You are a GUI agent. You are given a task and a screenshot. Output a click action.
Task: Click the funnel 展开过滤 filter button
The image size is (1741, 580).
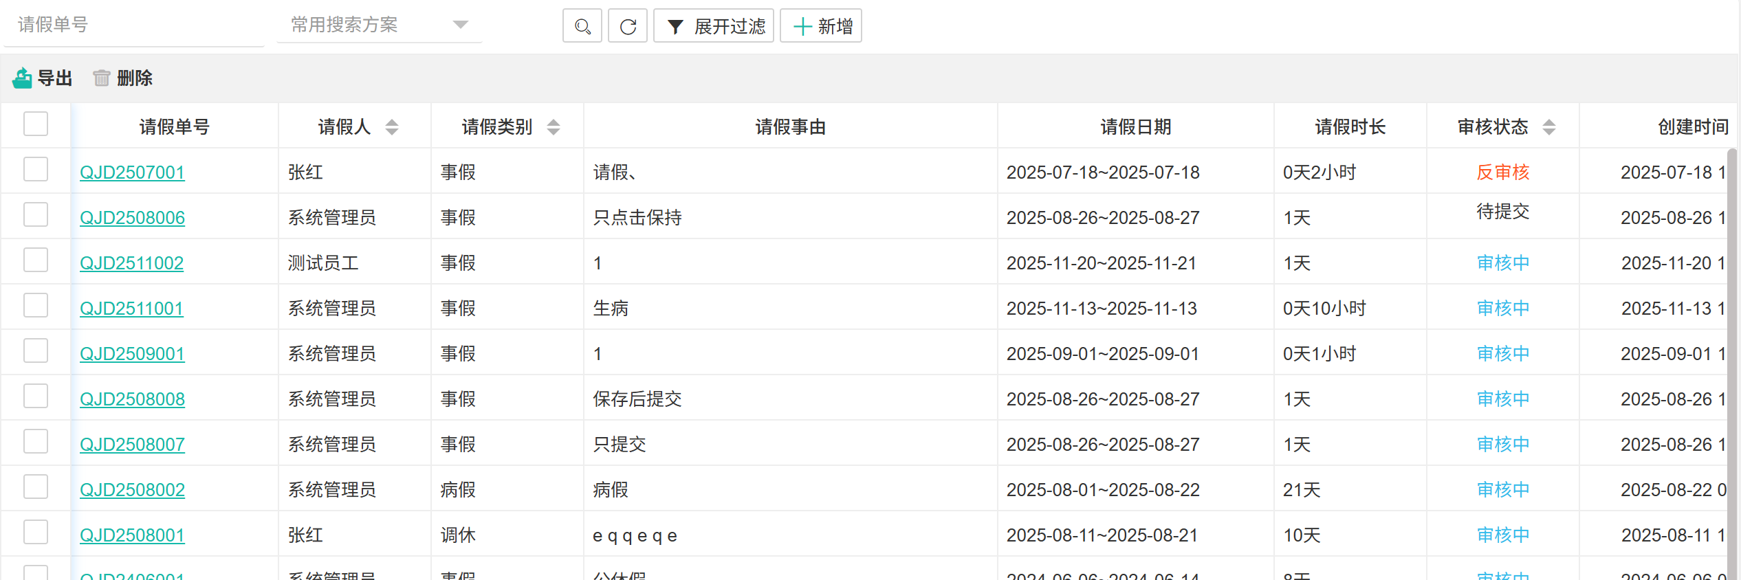coord(713,26)
